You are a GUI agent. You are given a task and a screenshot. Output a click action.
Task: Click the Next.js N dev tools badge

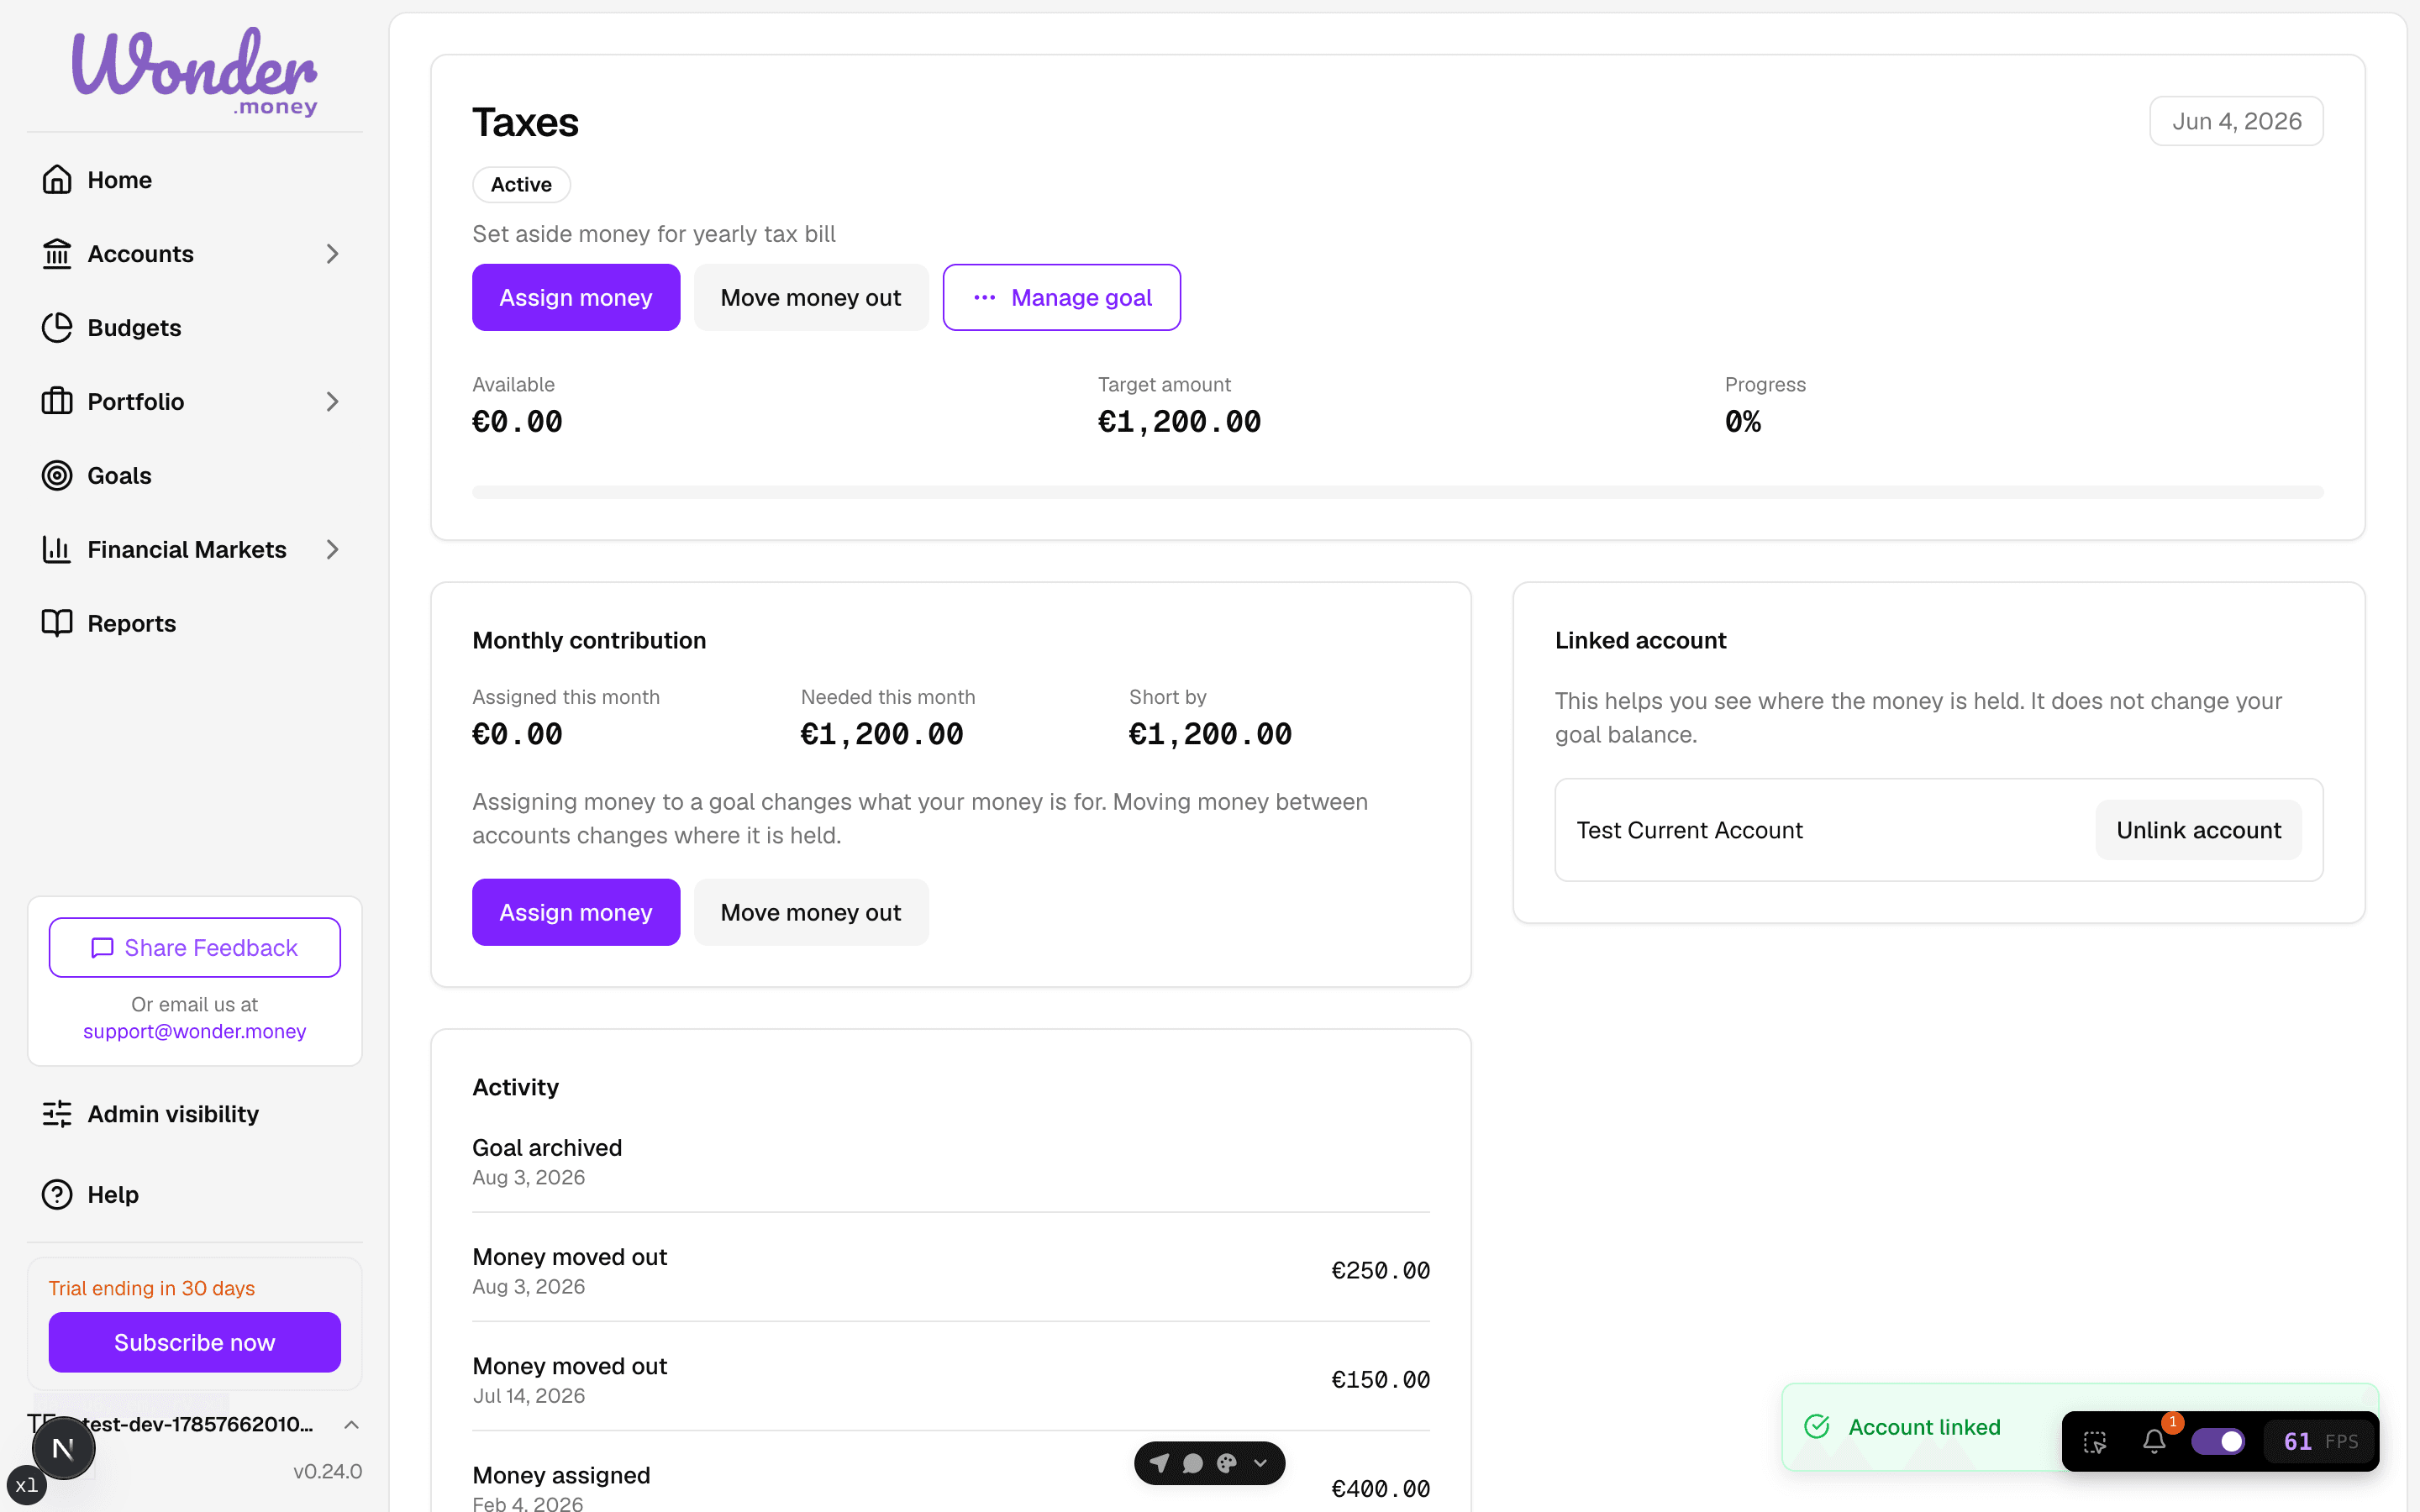63,1448
